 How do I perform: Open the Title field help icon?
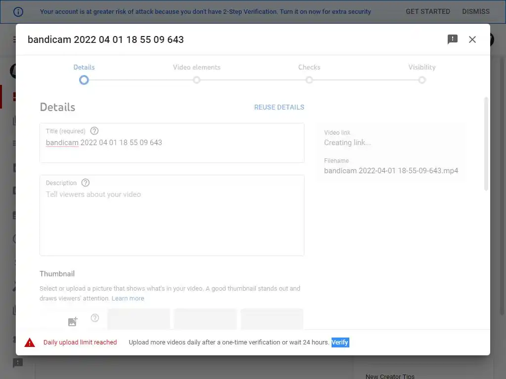click(x=94, y=131)
